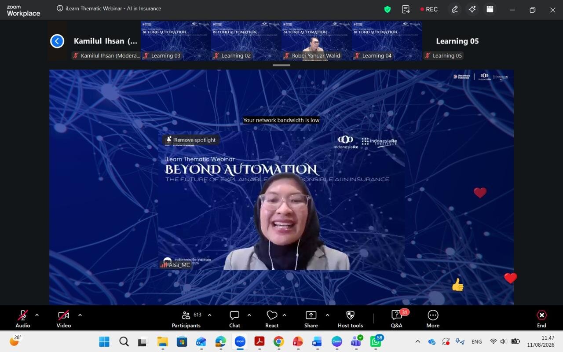The width and height of the screenshot is (563, 352).
Task: Open Outlook from taskbar
Action: (x=201, y=341)
